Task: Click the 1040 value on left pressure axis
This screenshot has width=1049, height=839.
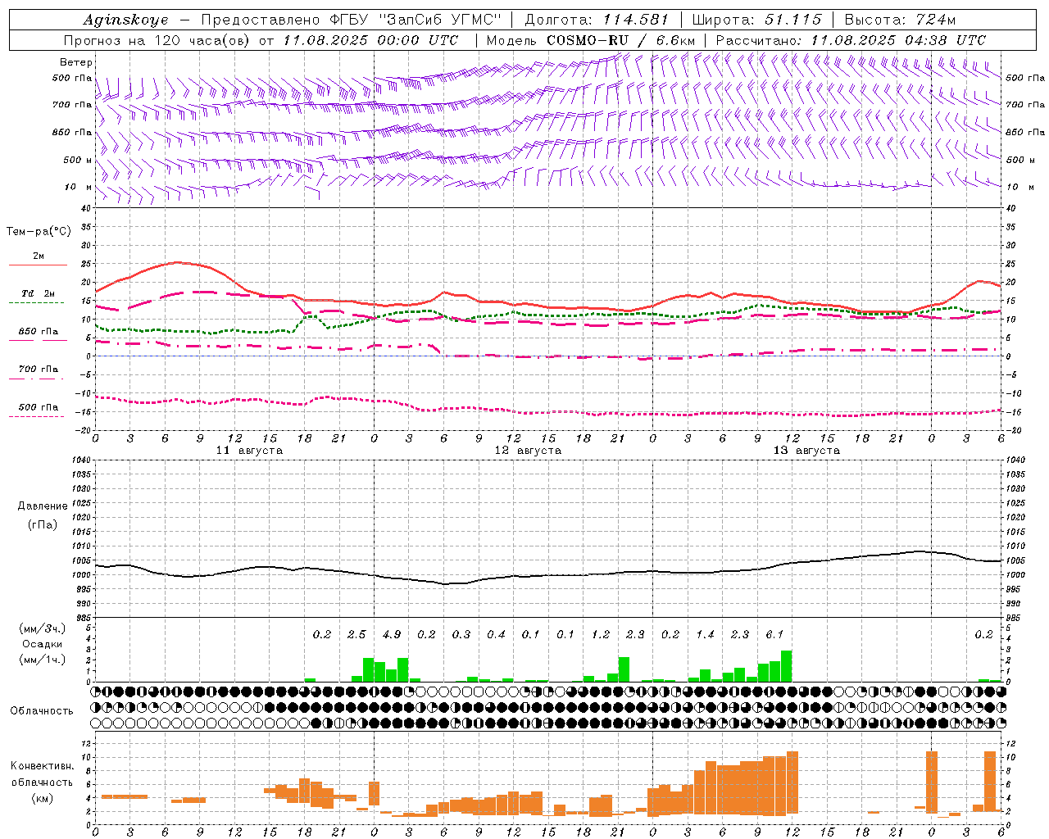Action: (80, 460)
